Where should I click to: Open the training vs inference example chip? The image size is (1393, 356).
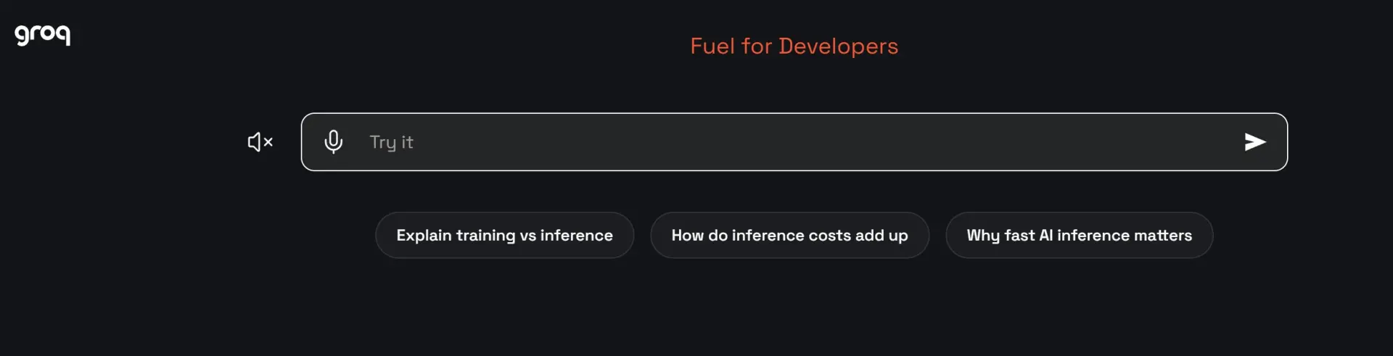504,235
